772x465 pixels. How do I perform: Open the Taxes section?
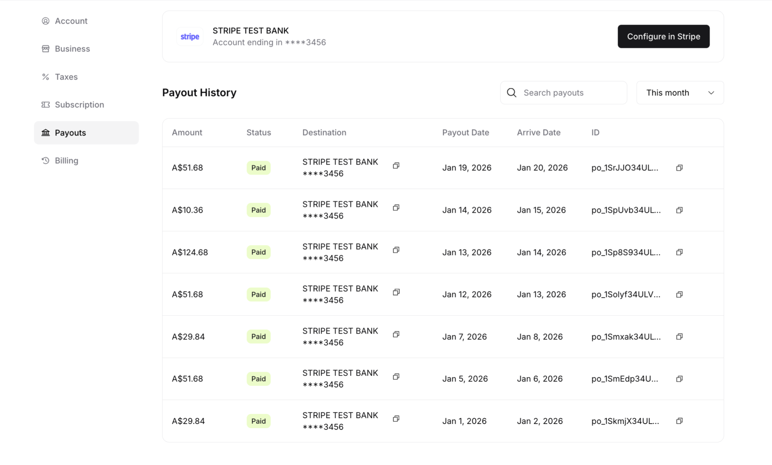click(x=66, y=77)
